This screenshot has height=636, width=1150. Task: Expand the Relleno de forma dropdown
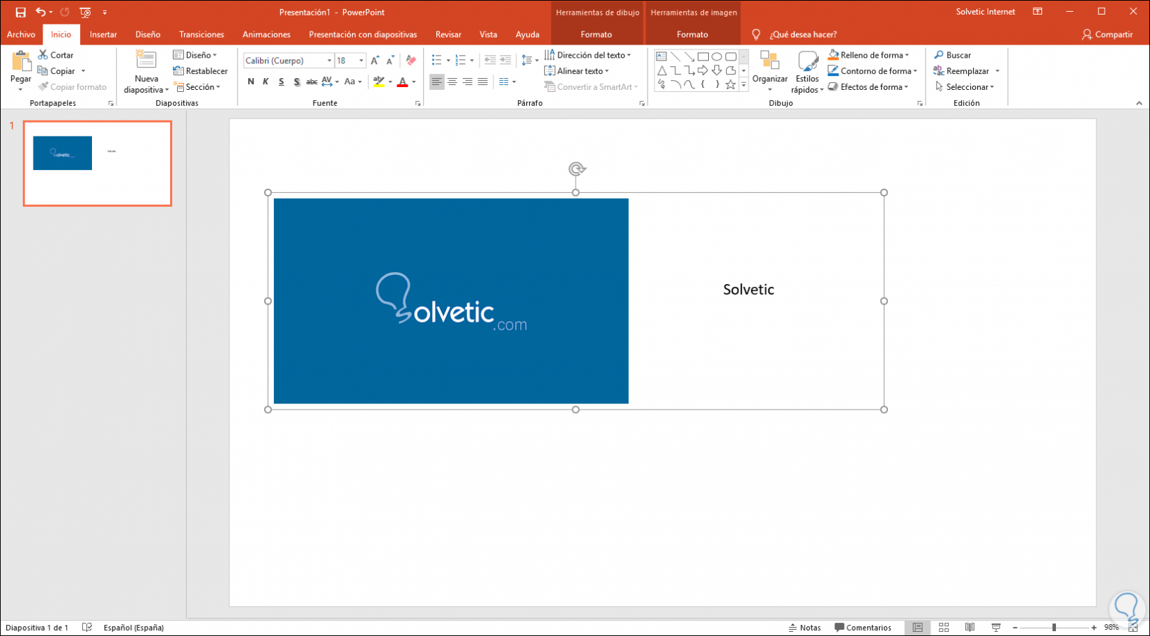point(907,55)
